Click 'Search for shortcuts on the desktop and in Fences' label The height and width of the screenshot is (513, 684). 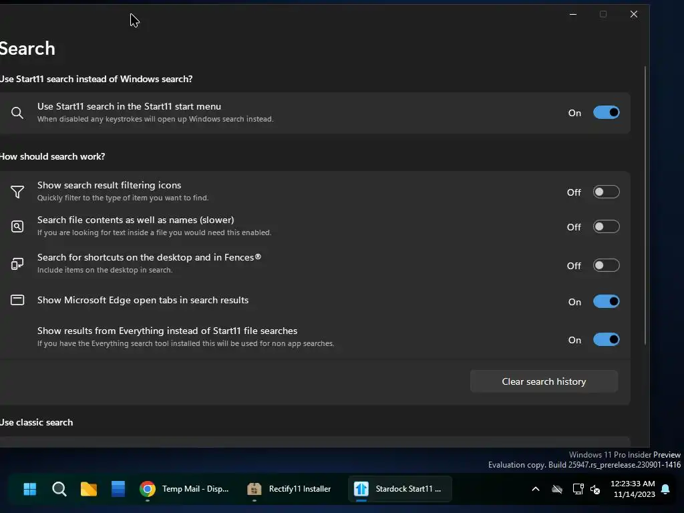pos(149,257)
